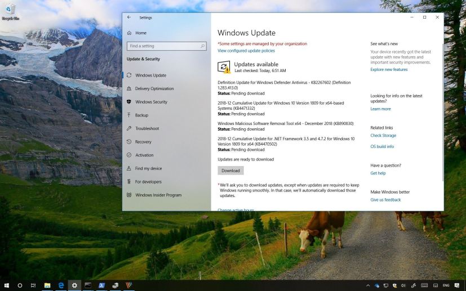The width and height of the screenshot is (466, 291).
Task: Show hidden tray icons chevron
Action: pos(368,286)
